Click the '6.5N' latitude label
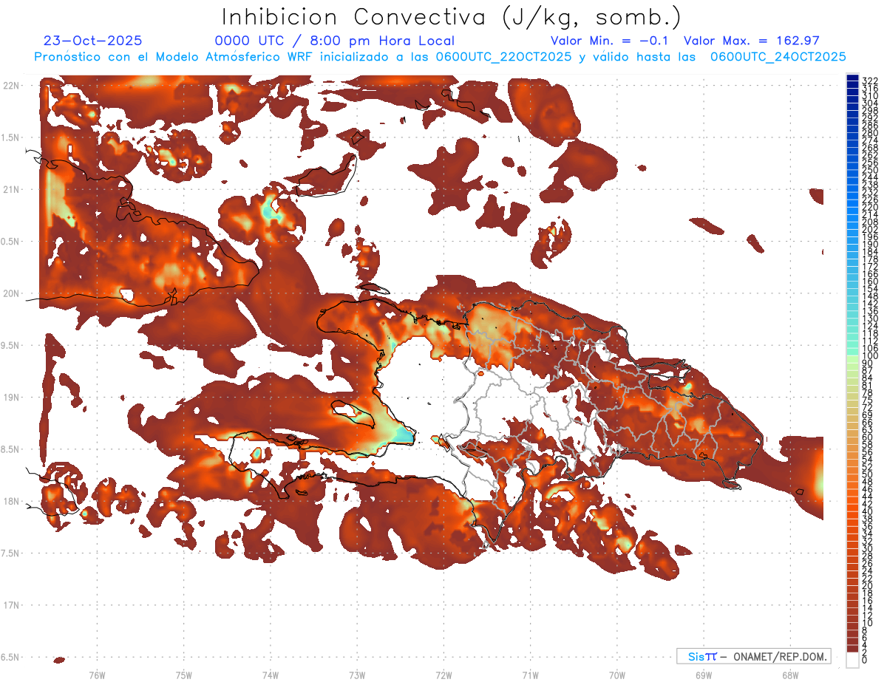 10,657
